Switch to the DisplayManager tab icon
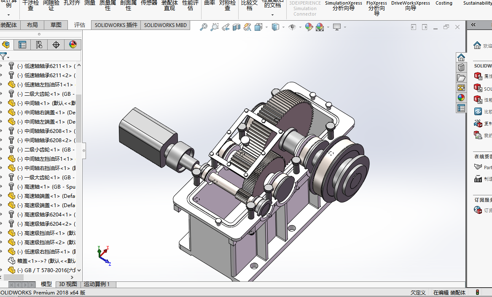Screen dimensions: 492x297 [73, 45]
